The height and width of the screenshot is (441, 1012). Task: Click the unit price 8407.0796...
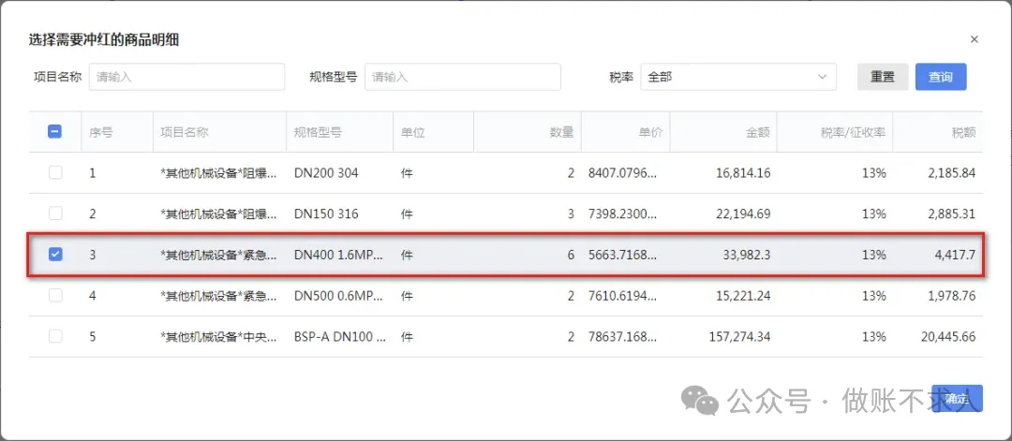[623, 173]
